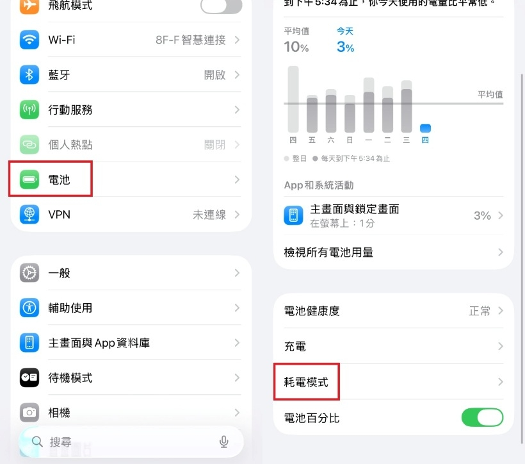
Task: Open the 相機 settings menu item
Action: tap(131, 412)
